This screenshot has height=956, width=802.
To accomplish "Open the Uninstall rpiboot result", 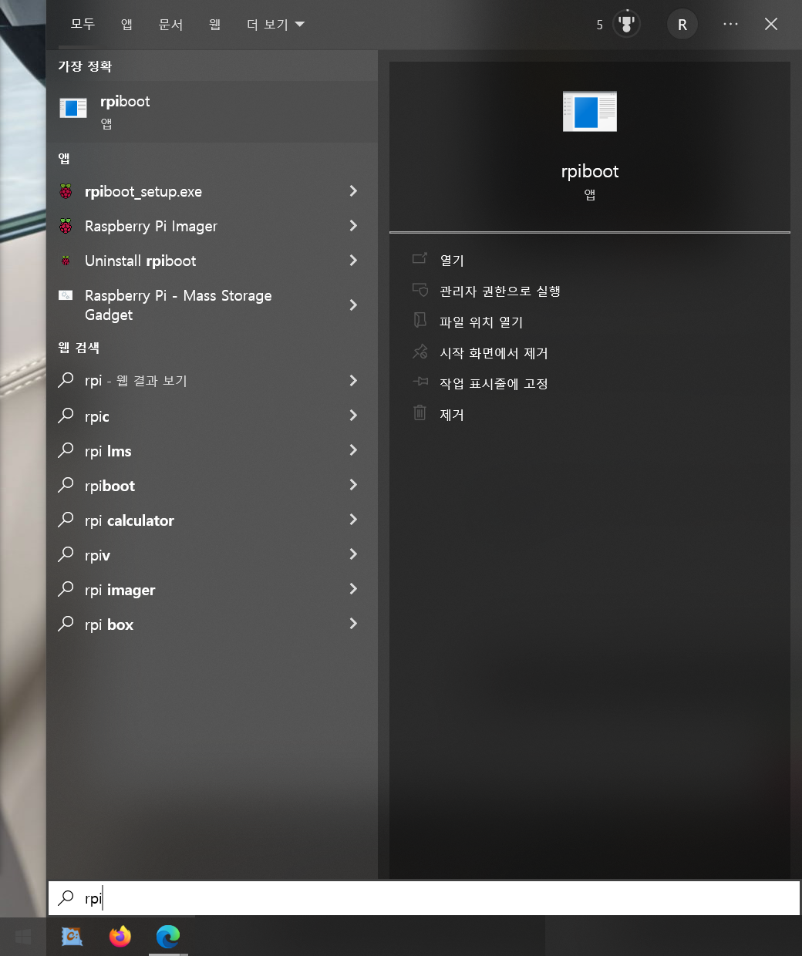I will [x=212, y=261].
